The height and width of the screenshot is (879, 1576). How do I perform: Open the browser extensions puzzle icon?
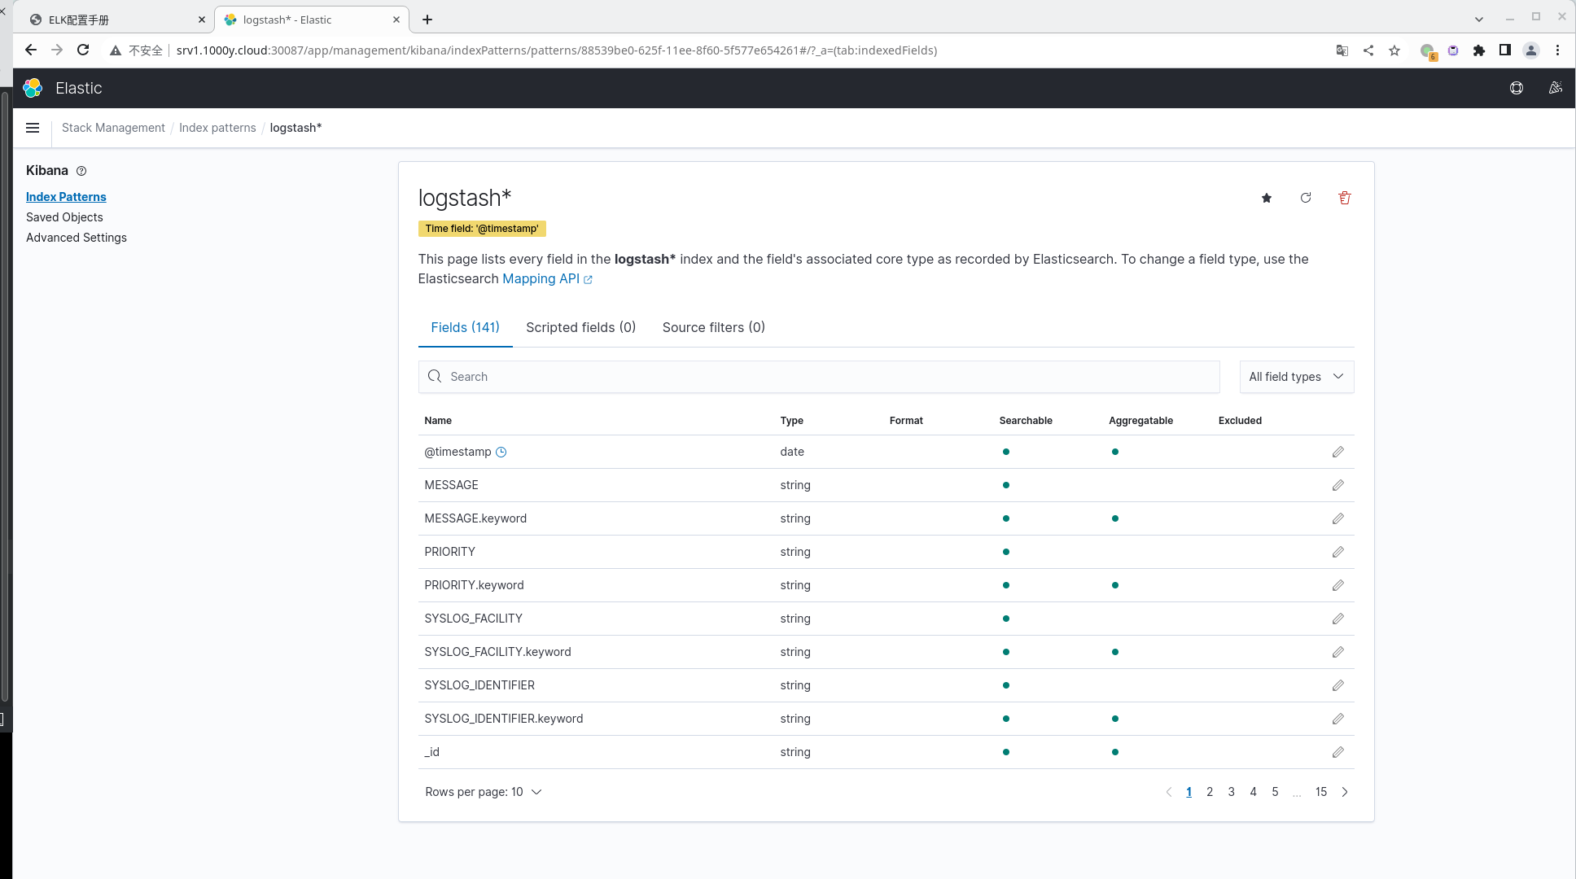tap(1479, 50)
